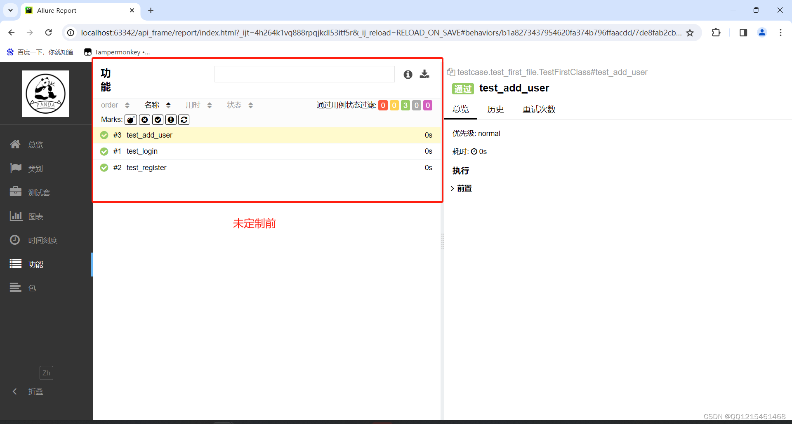
Task: Toggle the flaky bomb mark filter
Action: point(131,120)
